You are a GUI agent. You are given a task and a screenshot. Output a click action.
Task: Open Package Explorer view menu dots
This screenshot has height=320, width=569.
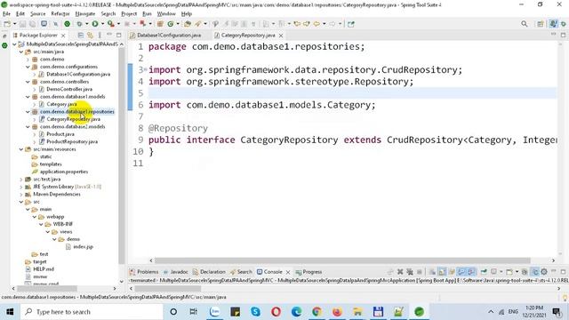click(100, 36)
